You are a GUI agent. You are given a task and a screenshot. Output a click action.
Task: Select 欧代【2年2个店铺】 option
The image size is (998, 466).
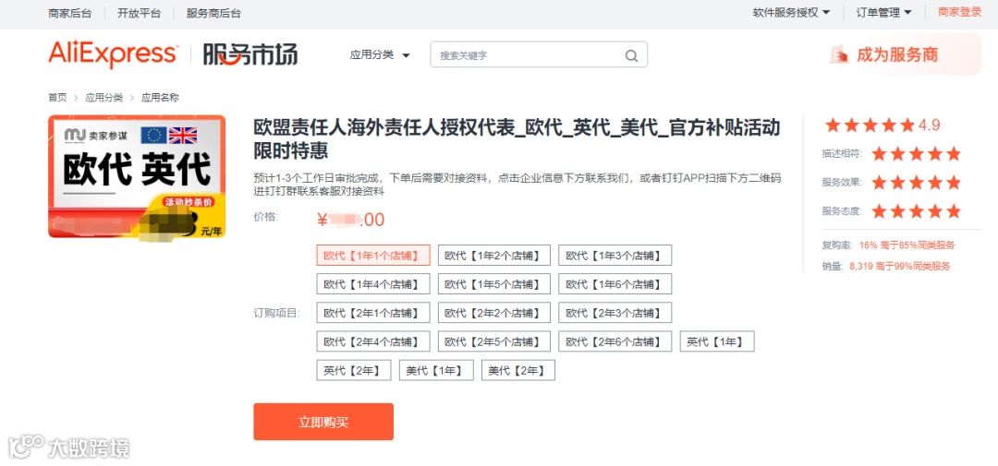(493, 313)
